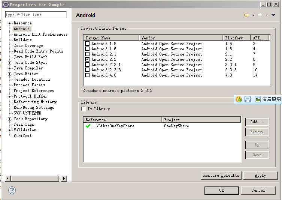Open Javadoc Location page

click(32, 79)
